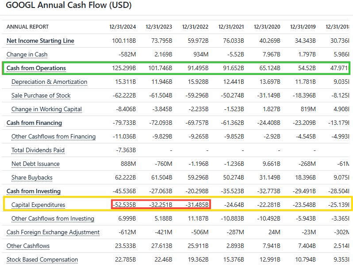Click the Change in Cash row label

[27, 55]
